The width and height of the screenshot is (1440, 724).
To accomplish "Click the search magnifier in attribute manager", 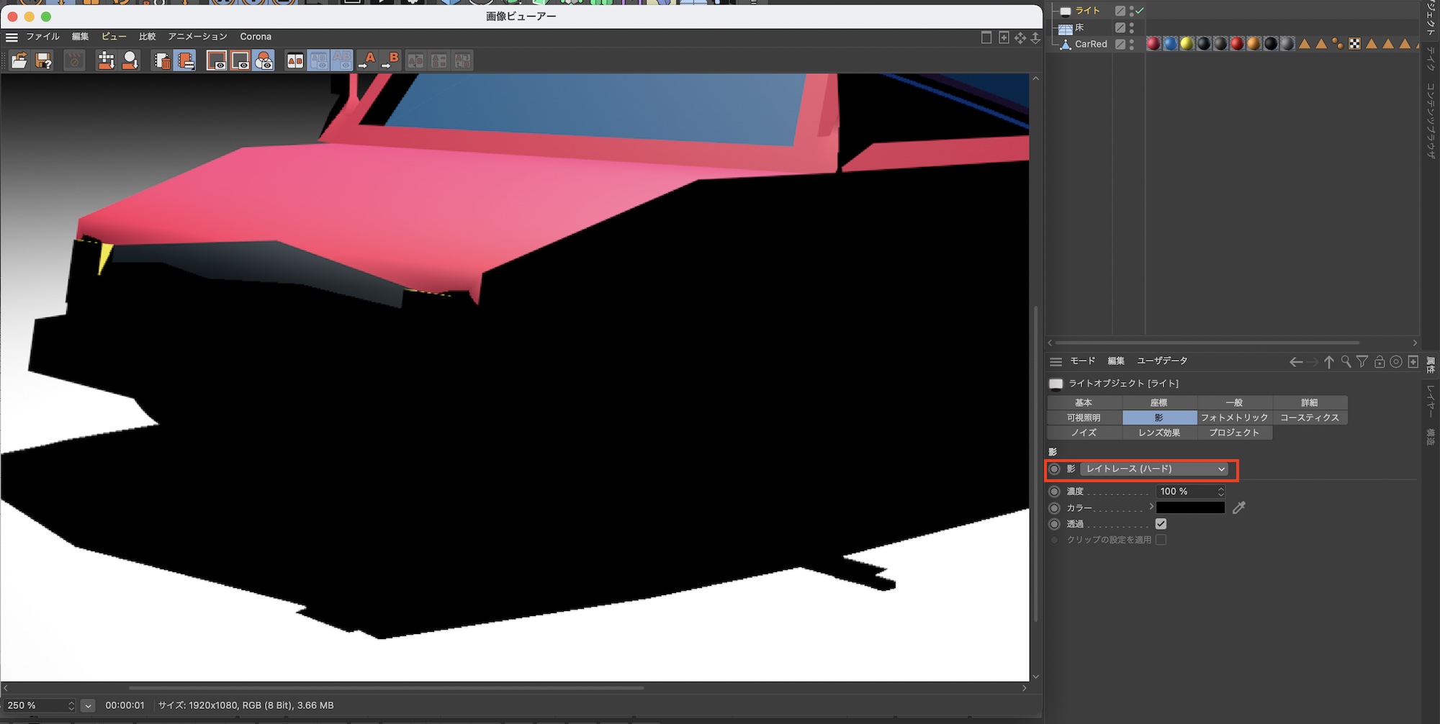I will [x=1345, y=362].
